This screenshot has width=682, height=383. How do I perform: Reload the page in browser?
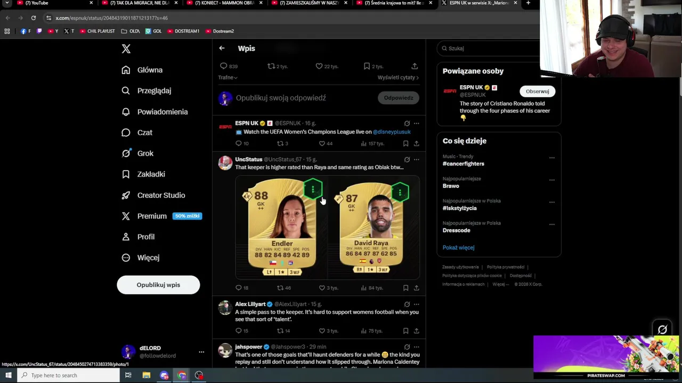tap(33, 18)
